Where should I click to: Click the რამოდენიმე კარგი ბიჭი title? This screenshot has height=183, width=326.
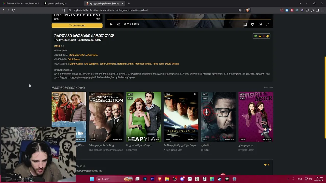tap(180, 145)
